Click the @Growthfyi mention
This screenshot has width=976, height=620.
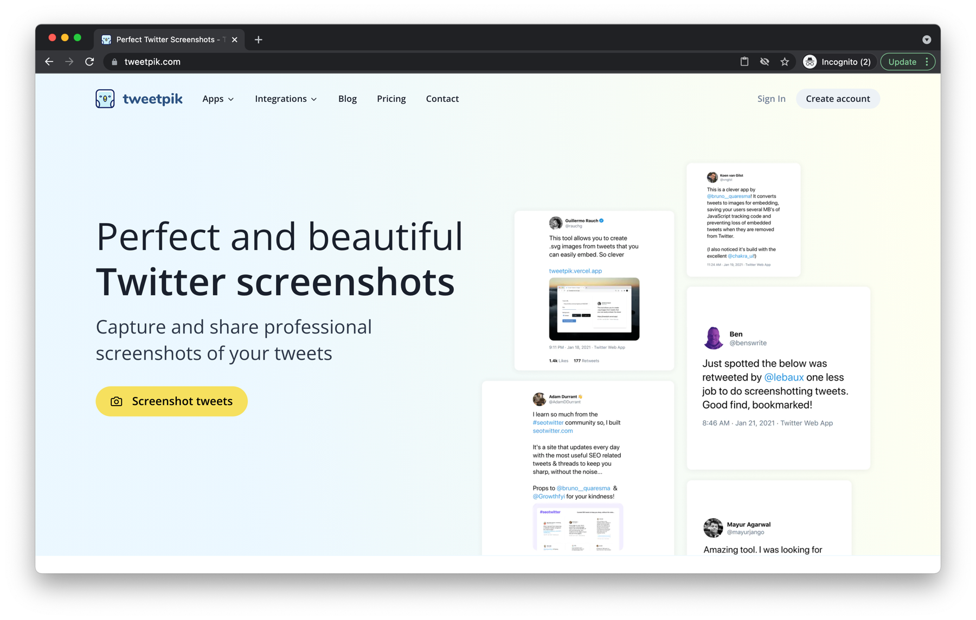click(x=549, y=496)
